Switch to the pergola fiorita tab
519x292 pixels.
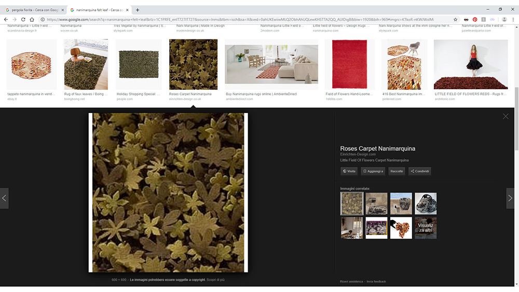34,10
